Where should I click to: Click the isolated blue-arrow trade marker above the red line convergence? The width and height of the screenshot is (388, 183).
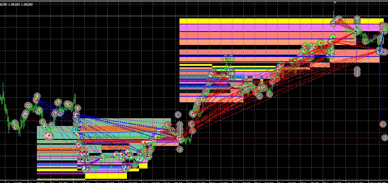click(178, 115)
